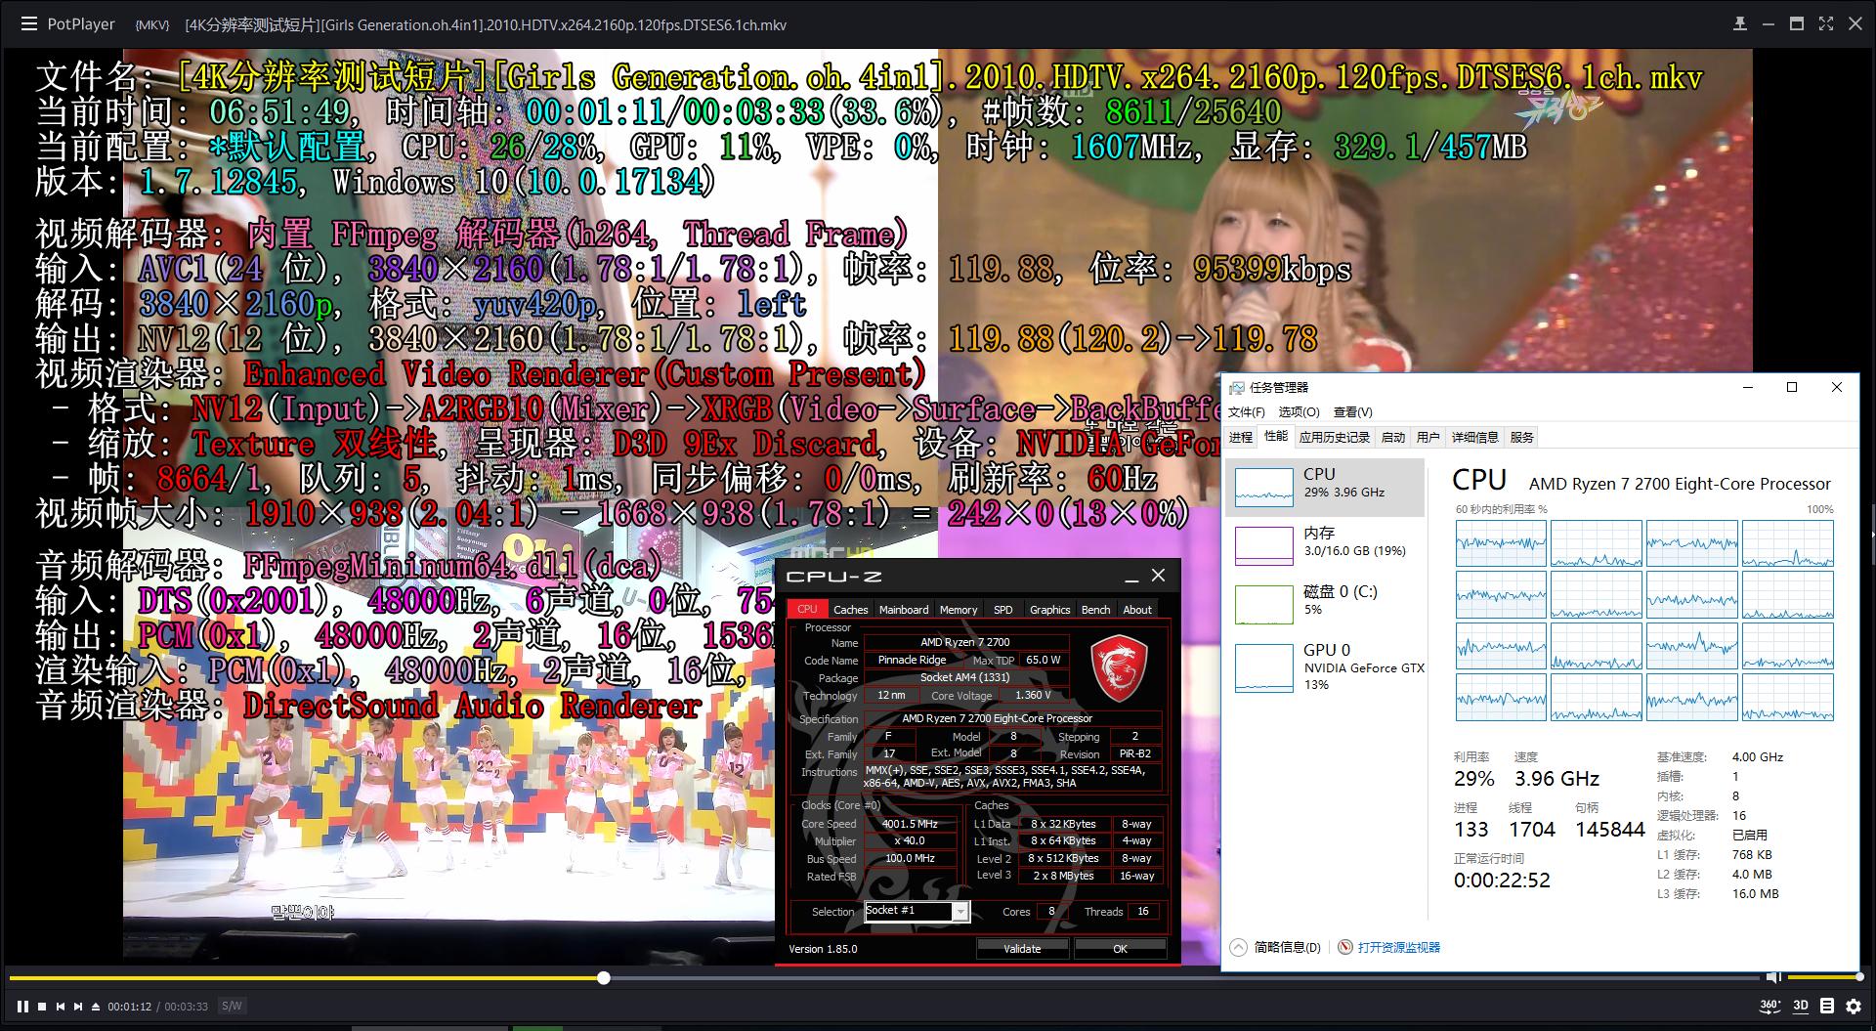
Task: Select 内存 in performance sidebar
Action: (x=1325, y=545)
